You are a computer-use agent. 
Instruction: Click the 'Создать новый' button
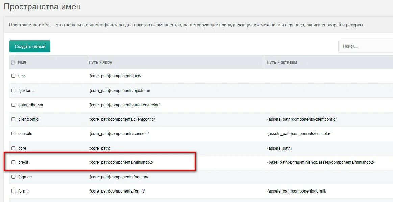(x=30, y=46)
